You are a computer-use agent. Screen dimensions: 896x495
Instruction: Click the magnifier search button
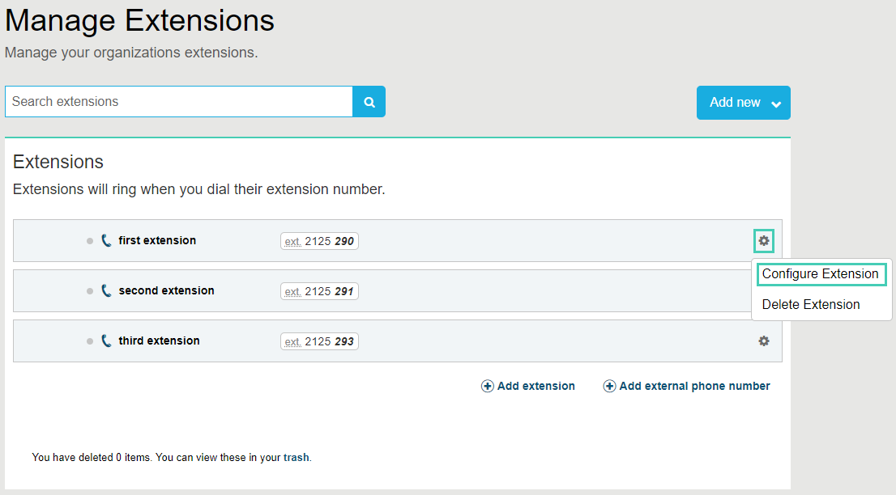pyautogui.click(x=369, y=102)
